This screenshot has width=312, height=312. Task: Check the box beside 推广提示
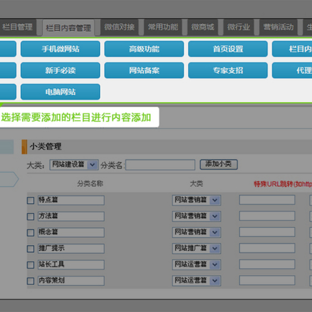coord(31,249)
